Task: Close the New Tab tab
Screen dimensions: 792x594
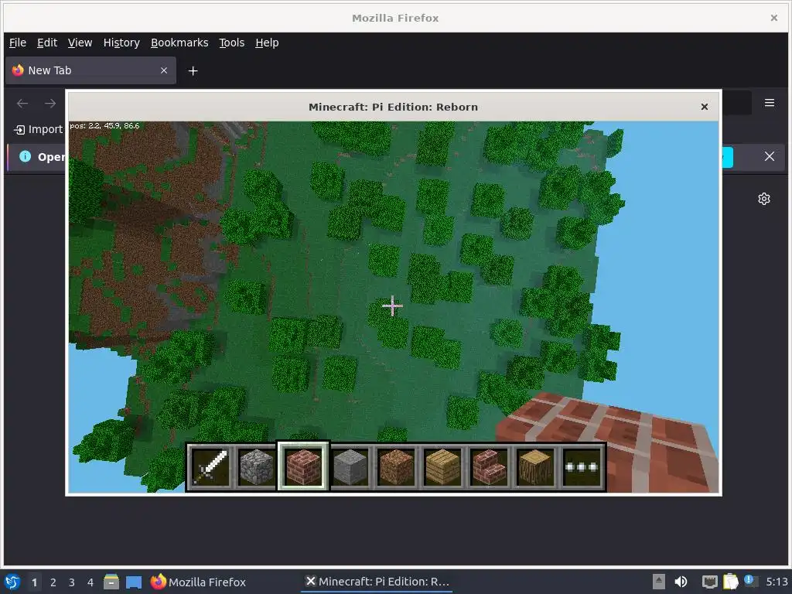Action: click(164, 70)
